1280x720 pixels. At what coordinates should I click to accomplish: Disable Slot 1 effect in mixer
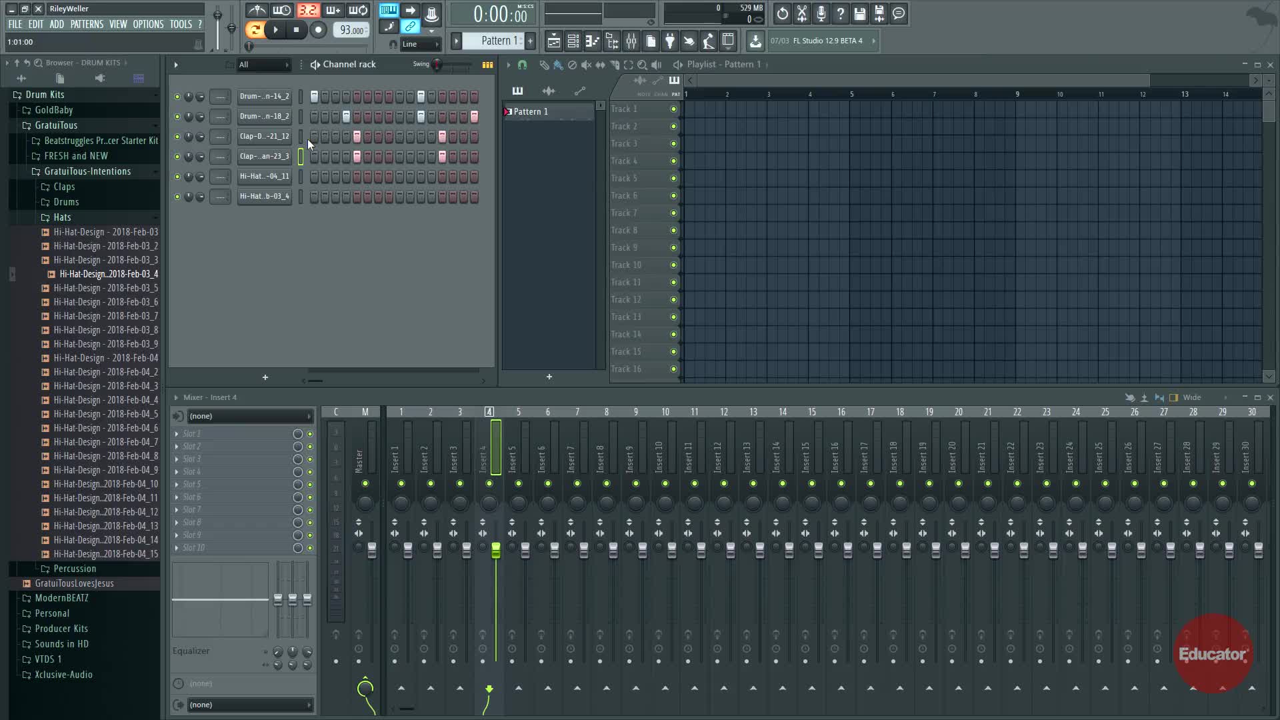(x=310, y=434)
